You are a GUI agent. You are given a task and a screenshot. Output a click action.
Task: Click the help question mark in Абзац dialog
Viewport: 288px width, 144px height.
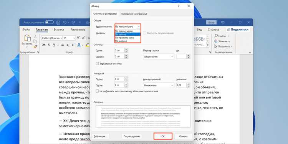coord(179,6)
